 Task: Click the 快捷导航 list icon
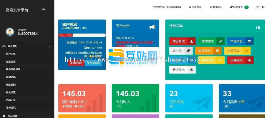coord(258,28)
